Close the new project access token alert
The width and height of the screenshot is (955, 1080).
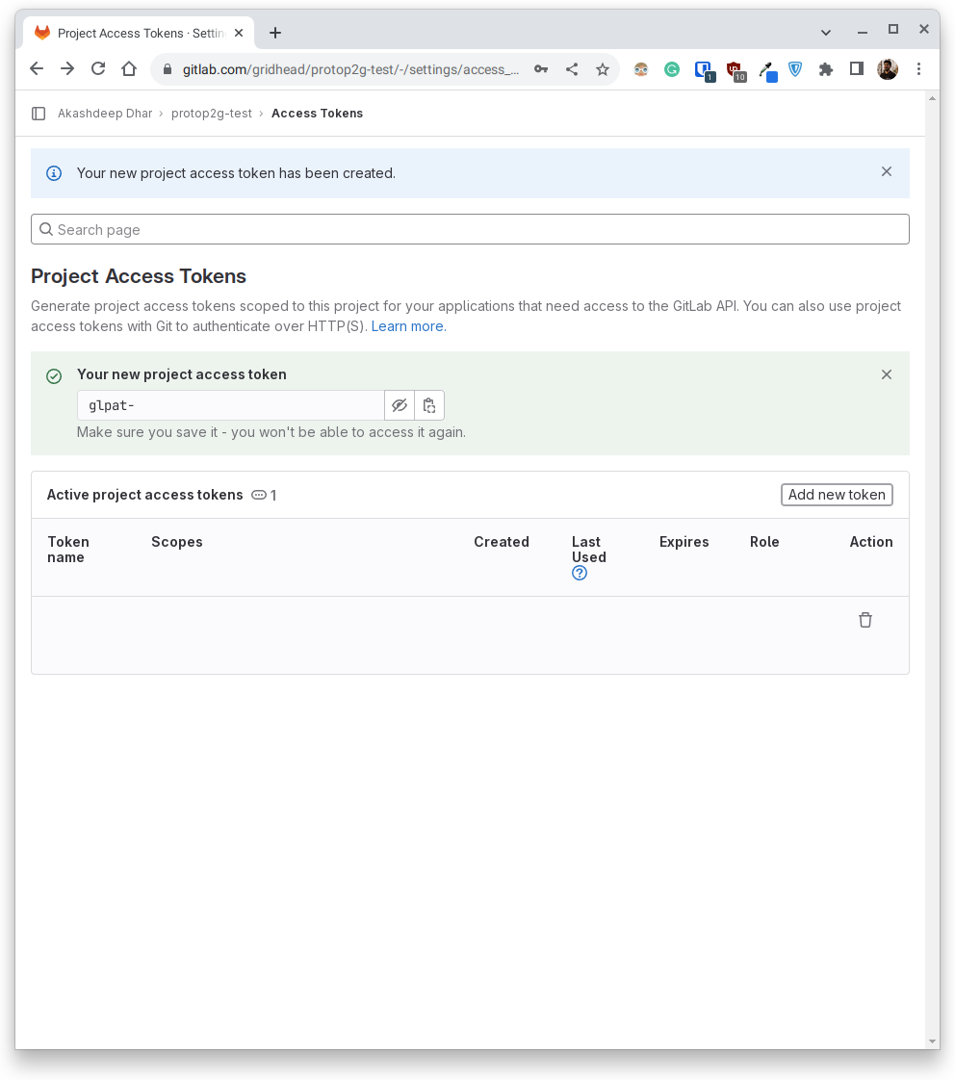(887, 374)
